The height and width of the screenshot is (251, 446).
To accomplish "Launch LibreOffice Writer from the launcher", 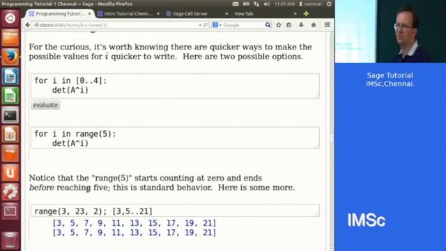I will [x=10, y=76].
